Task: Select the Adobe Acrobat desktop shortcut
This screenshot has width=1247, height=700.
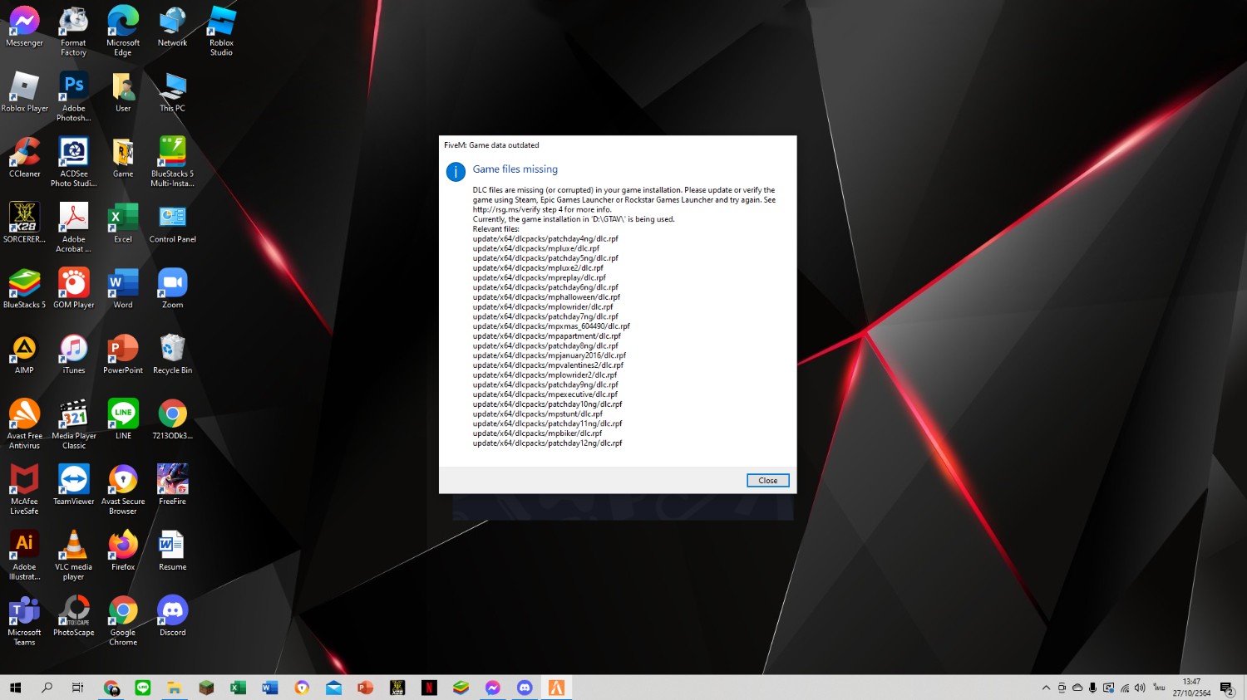Action: pyautogui.click(x=73, y=228)
